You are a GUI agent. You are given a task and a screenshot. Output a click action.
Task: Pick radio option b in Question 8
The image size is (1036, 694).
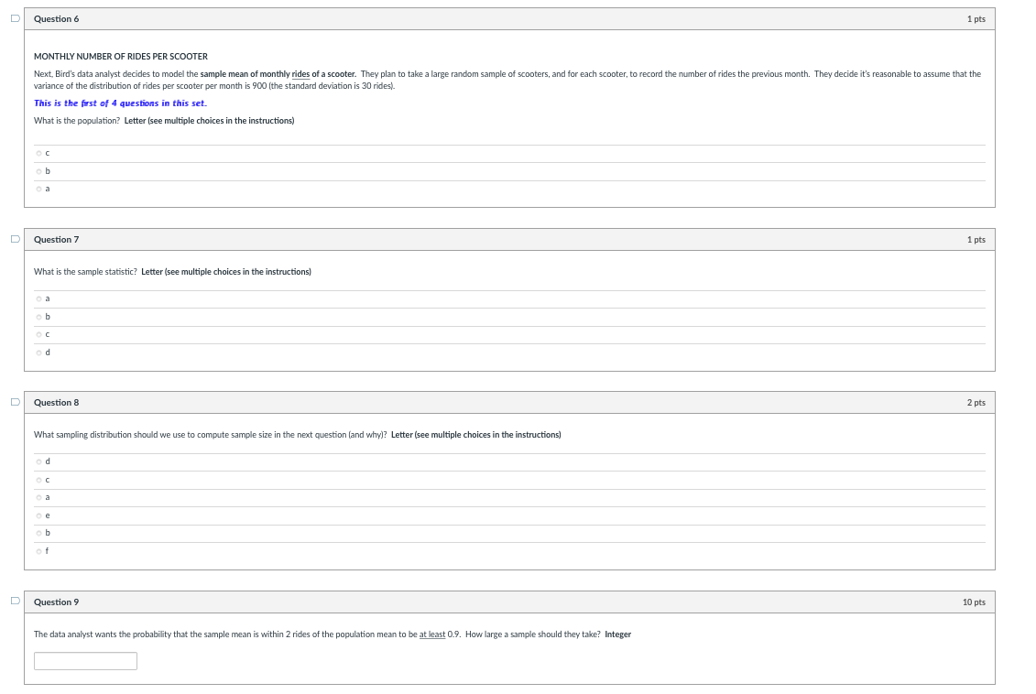coord(39,533)
